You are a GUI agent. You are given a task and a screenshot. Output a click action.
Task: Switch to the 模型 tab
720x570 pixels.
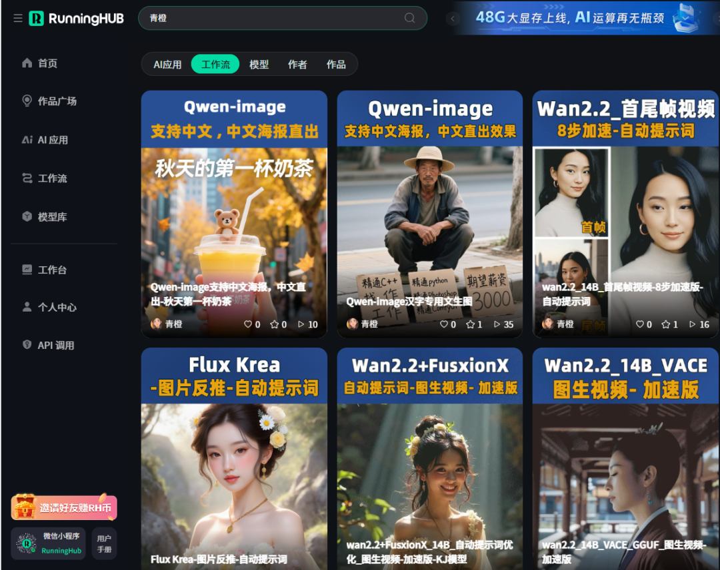point(259,64)
